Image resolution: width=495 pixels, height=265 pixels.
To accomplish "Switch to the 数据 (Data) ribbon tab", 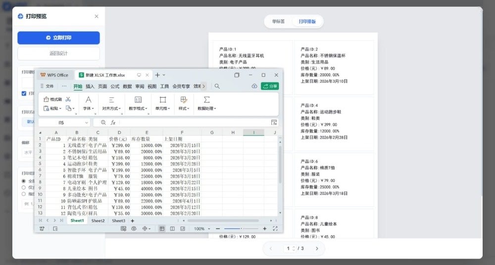I will tap(127, 86).
